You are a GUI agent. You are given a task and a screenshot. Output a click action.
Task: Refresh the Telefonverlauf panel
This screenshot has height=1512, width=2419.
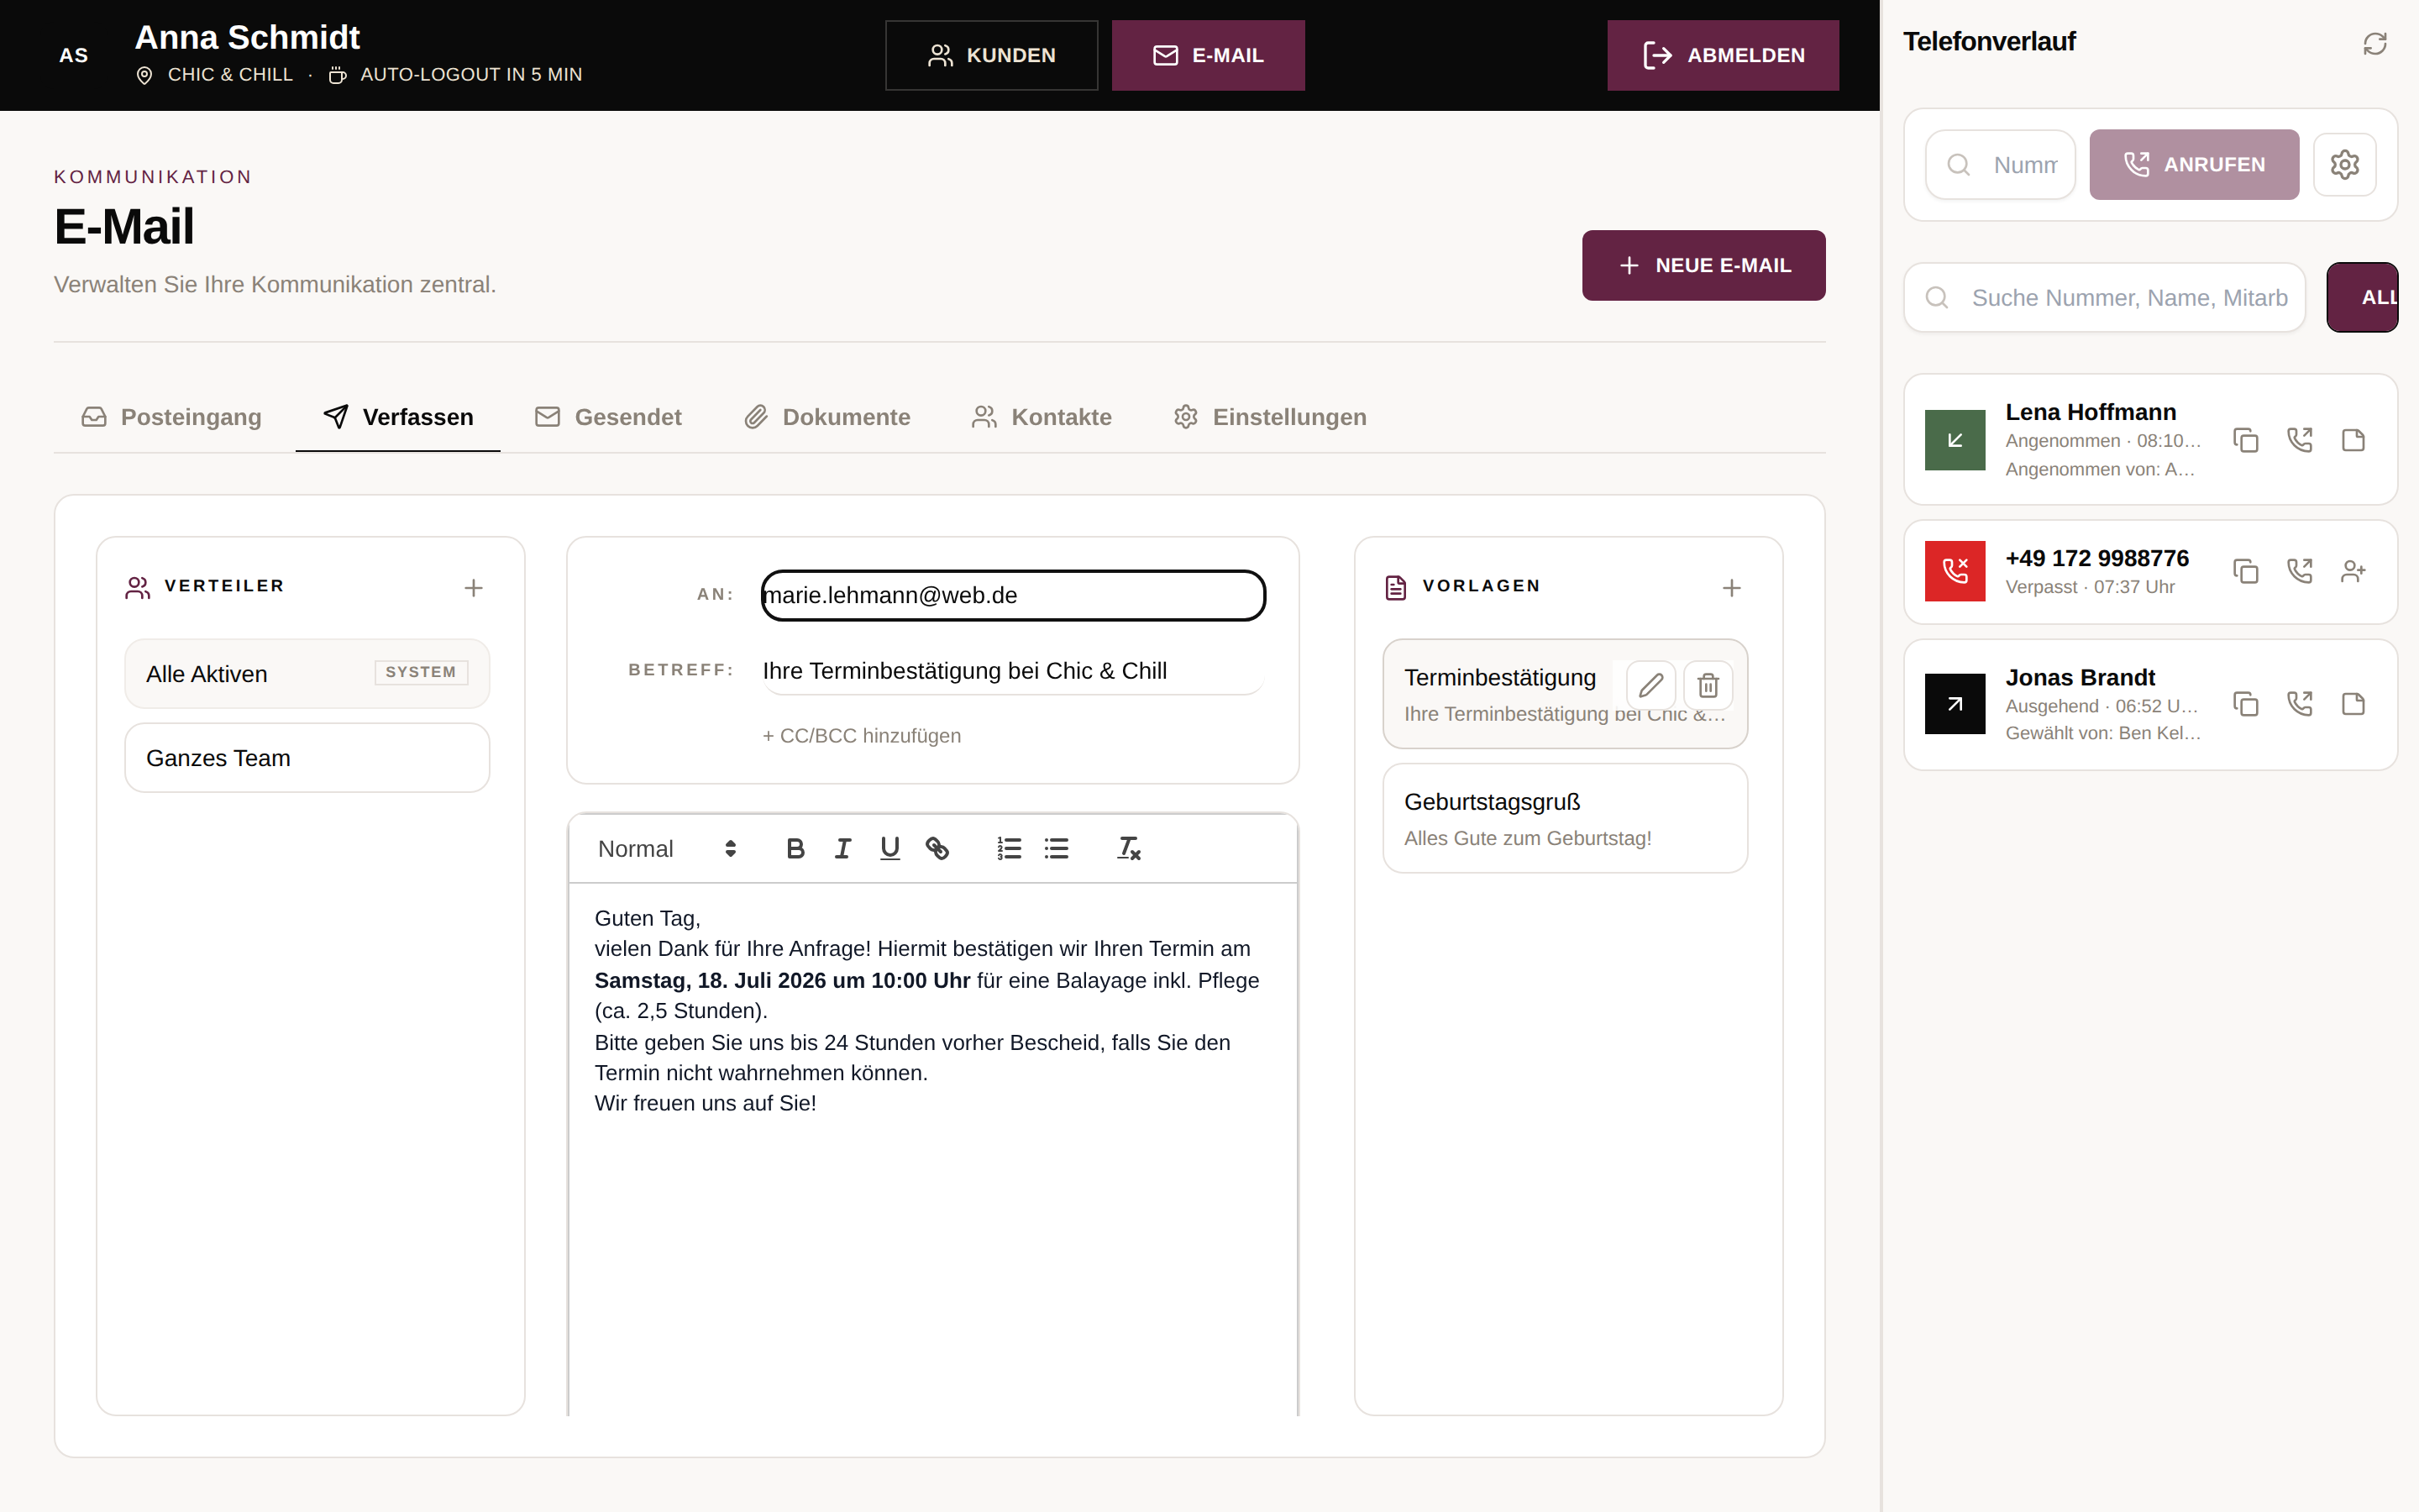(x=2374, y=43)
